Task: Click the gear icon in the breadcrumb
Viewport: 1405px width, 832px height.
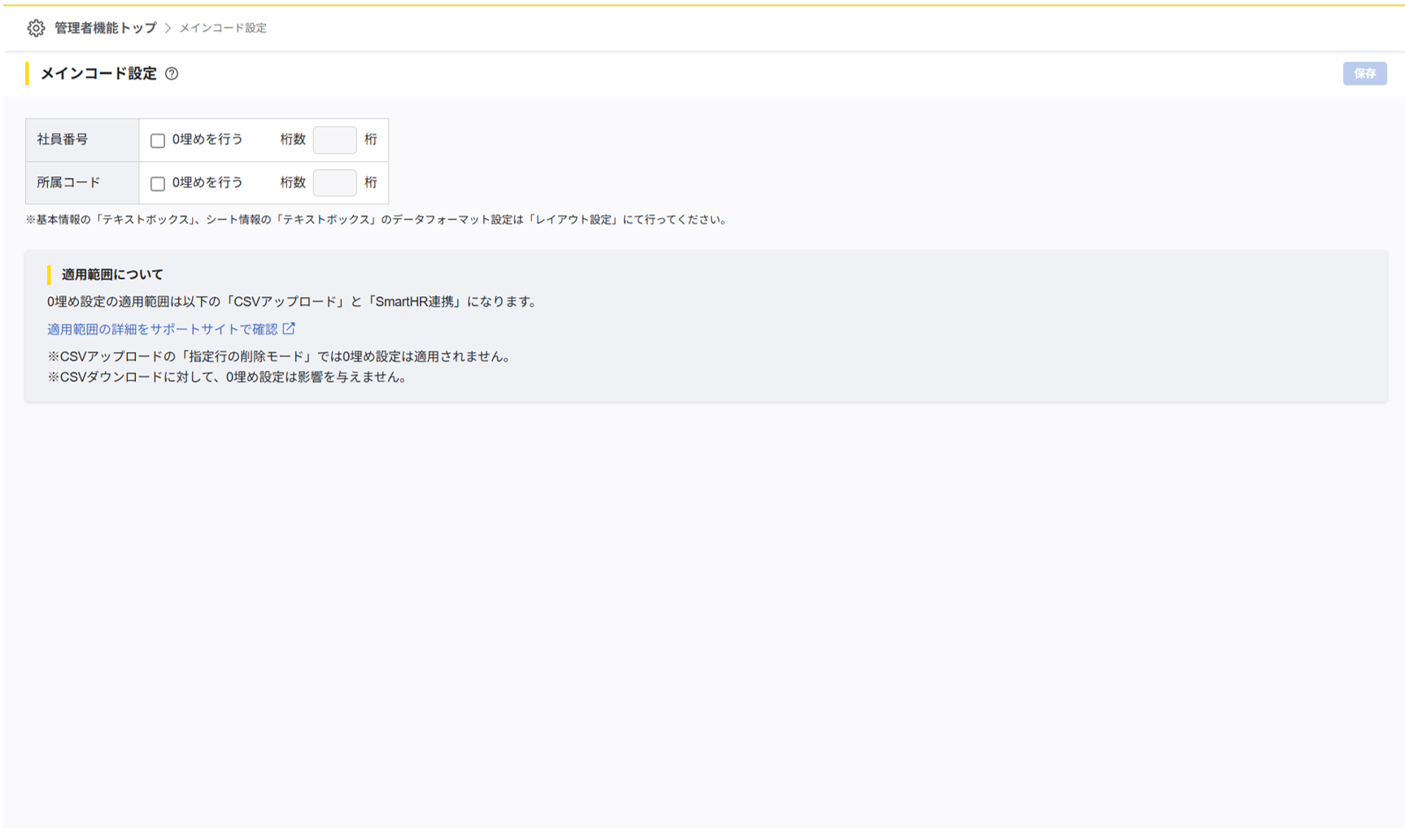Action: pos(36,28)
